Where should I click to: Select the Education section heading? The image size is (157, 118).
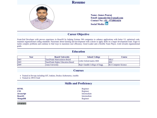78,52
